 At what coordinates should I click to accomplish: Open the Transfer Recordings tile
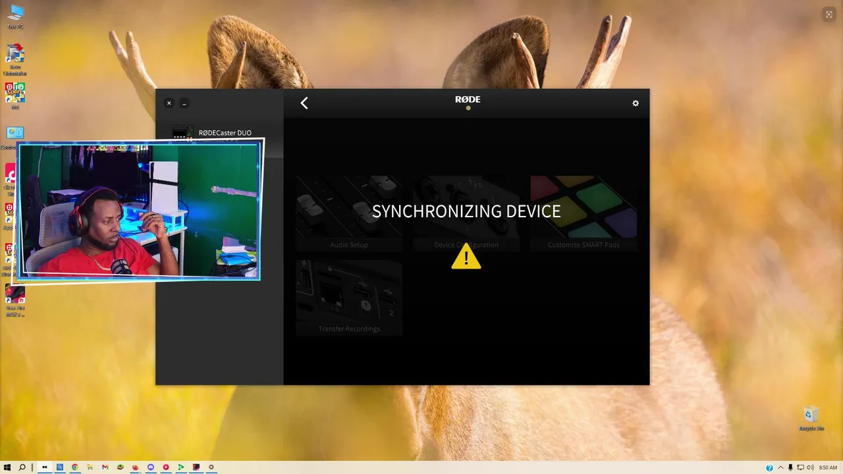pyautogui.click(x=349, y=298)
